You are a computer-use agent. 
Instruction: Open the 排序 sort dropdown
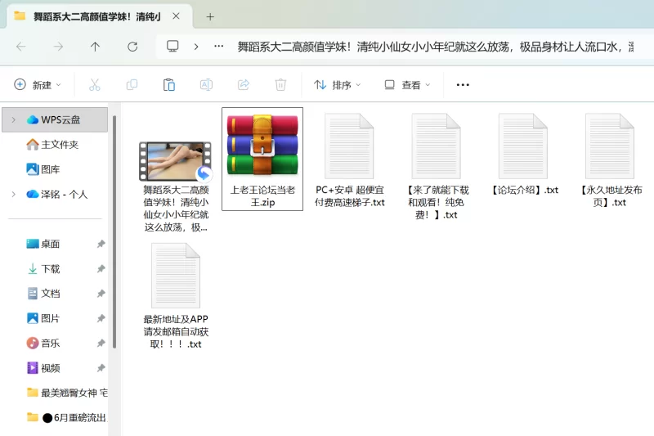click(335, 84)
